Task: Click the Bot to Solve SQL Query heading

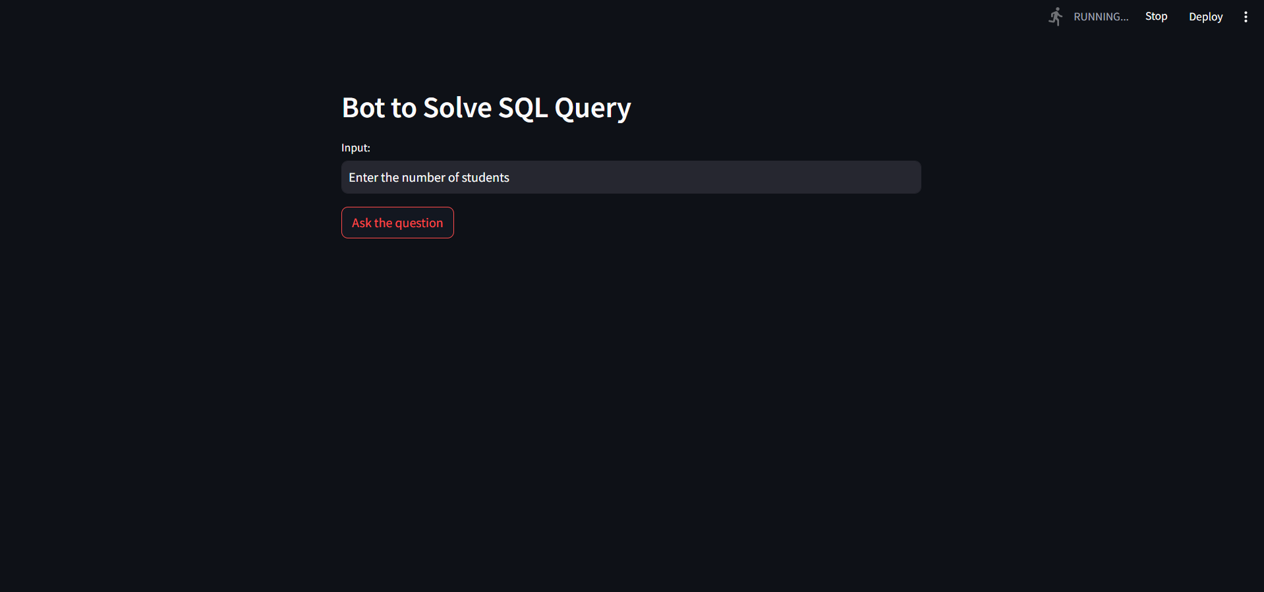Action: click(486, 107)
